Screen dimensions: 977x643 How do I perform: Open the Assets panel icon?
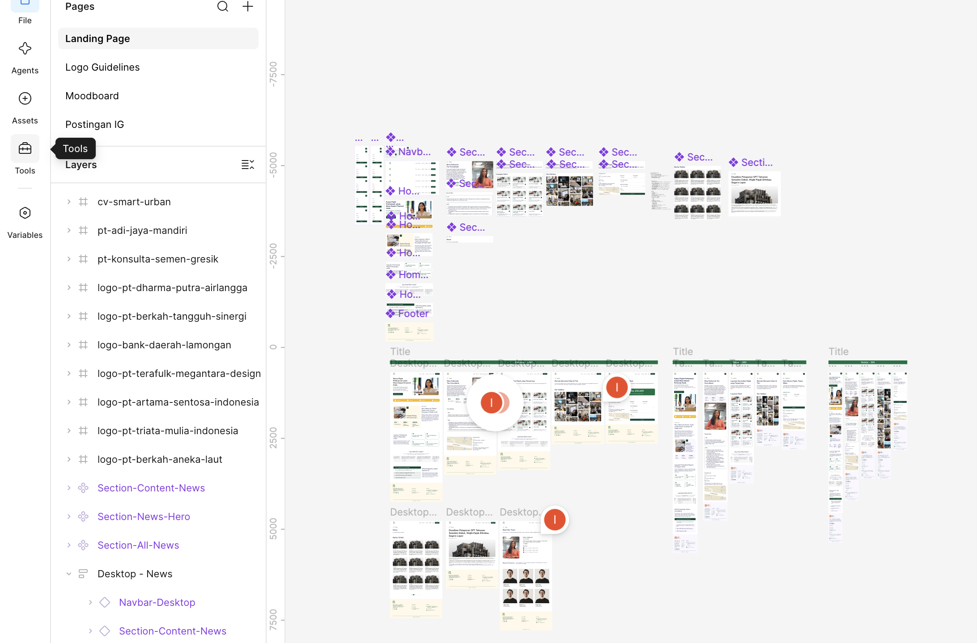25,99
